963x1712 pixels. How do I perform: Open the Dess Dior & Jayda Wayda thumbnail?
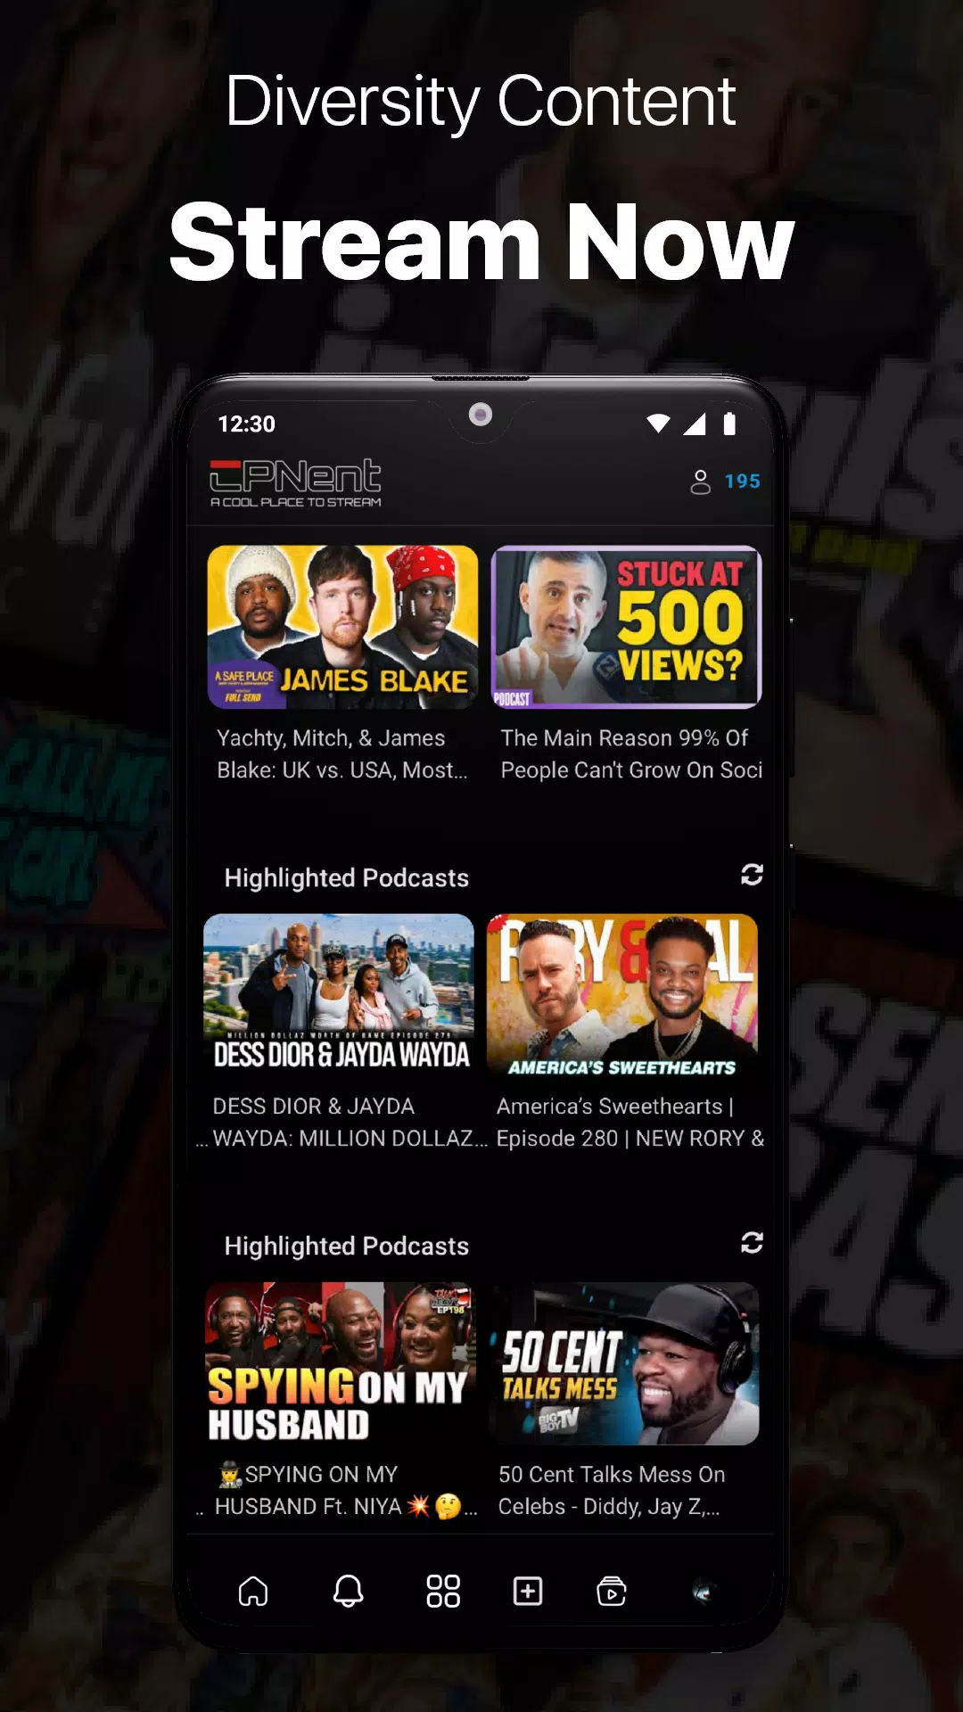[339, 995]
